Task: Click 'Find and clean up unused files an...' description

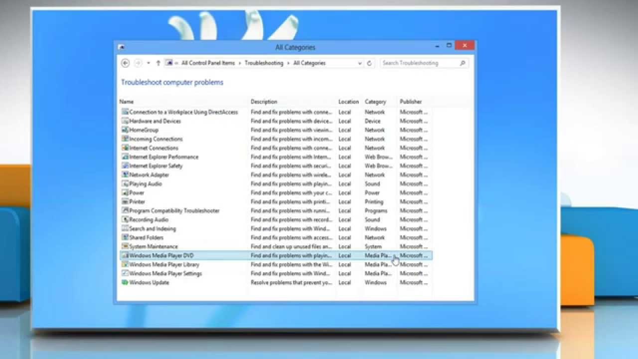Action: pyautogui.click(x=292, y=247)
